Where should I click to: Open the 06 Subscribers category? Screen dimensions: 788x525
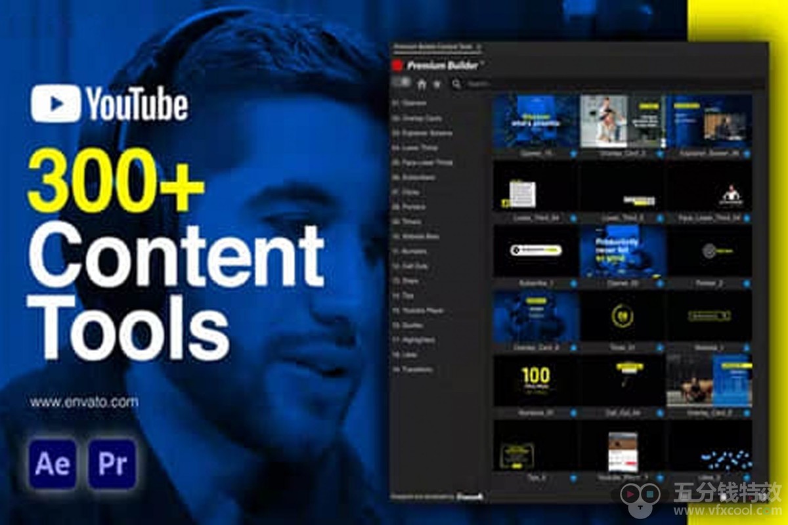point(414,177)
